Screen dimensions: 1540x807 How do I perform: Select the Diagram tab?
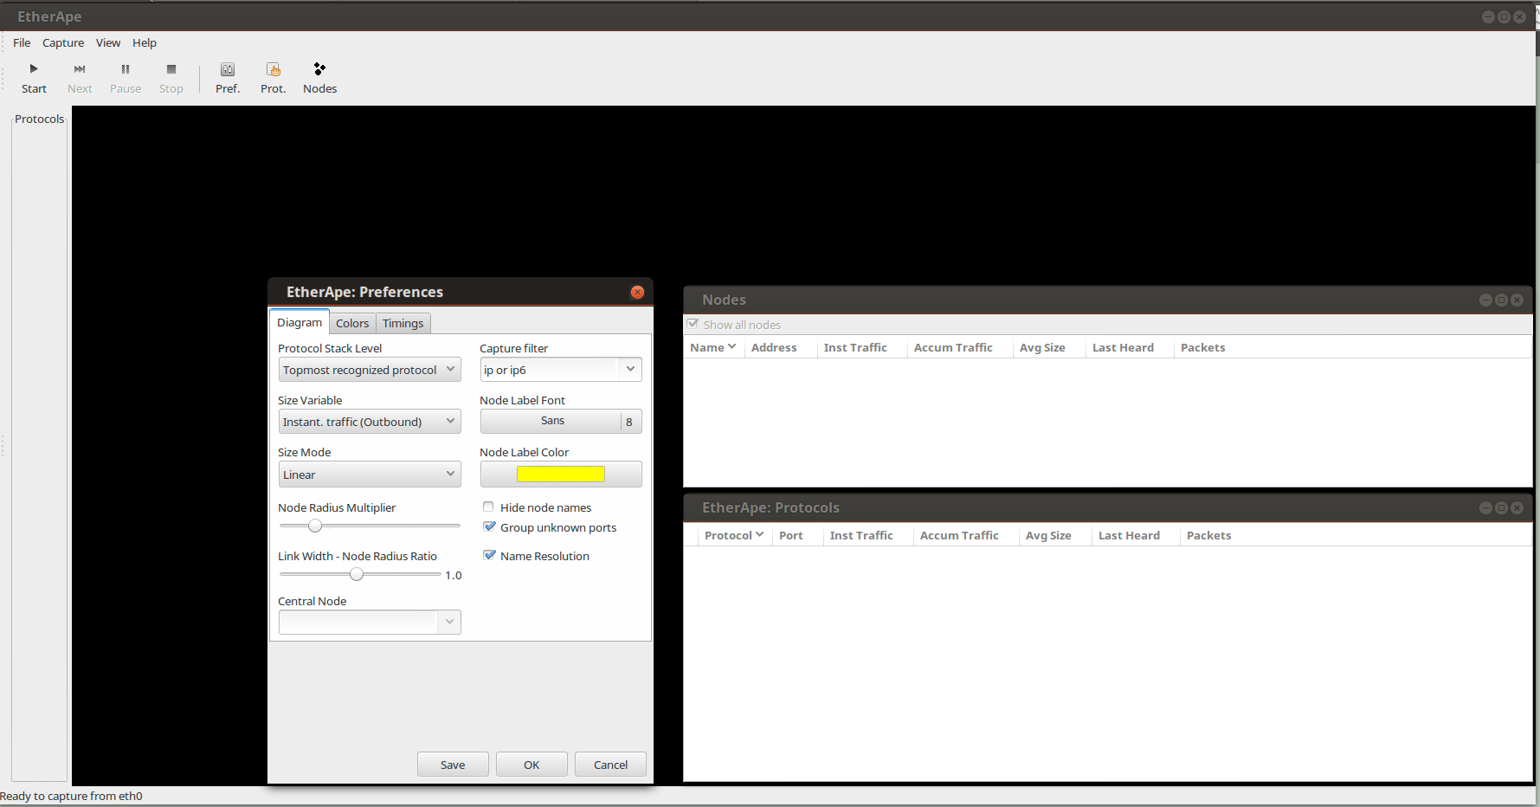pyautogui.click(x=300, y=322)
